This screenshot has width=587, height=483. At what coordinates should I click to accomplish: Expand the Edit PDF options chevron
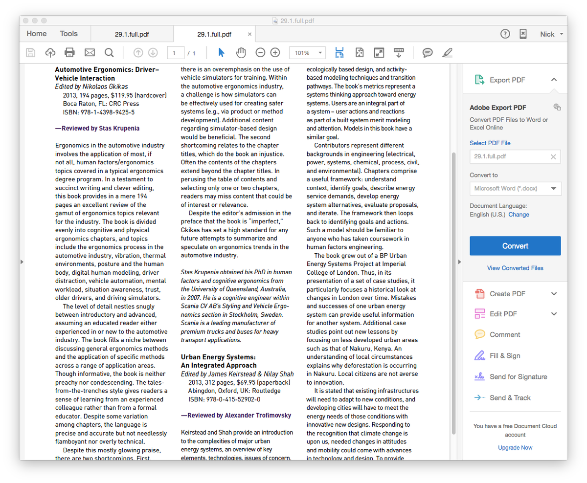tap(554, 314)
